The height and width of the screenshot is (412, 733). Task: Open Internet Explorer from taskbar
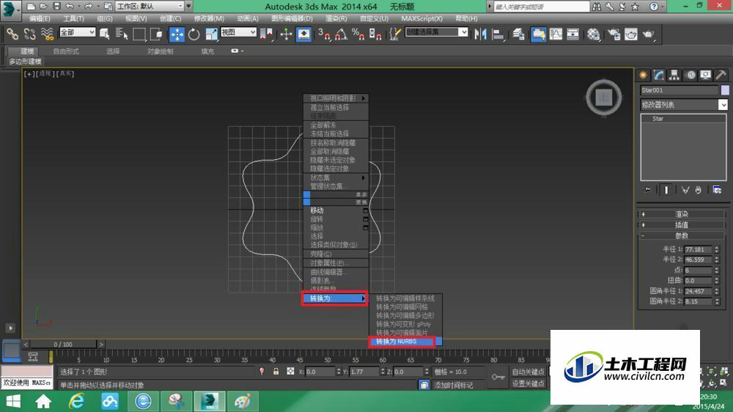click(77, 402)
